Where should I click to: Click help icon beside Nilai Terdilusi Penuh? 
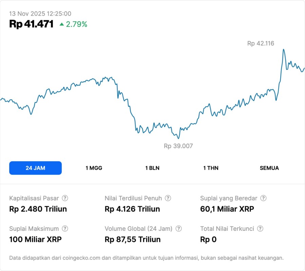click(168, 198)
